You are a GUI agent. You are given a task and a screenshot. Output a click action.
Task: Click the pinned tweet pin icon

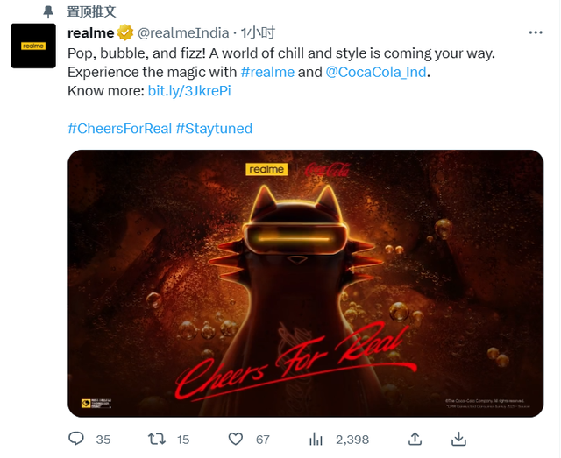point(48,11)
